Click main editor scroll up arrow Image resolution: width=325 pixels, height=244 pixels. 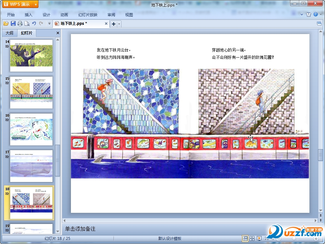click(x=321, y=31)
